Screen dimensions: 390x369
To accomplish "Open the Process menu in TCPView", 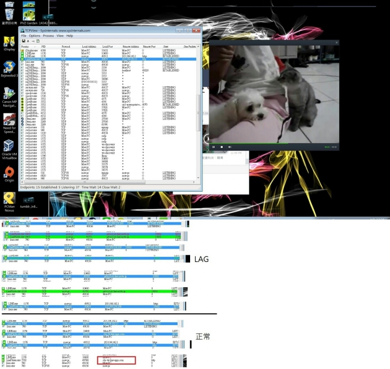I will point(48,36).
